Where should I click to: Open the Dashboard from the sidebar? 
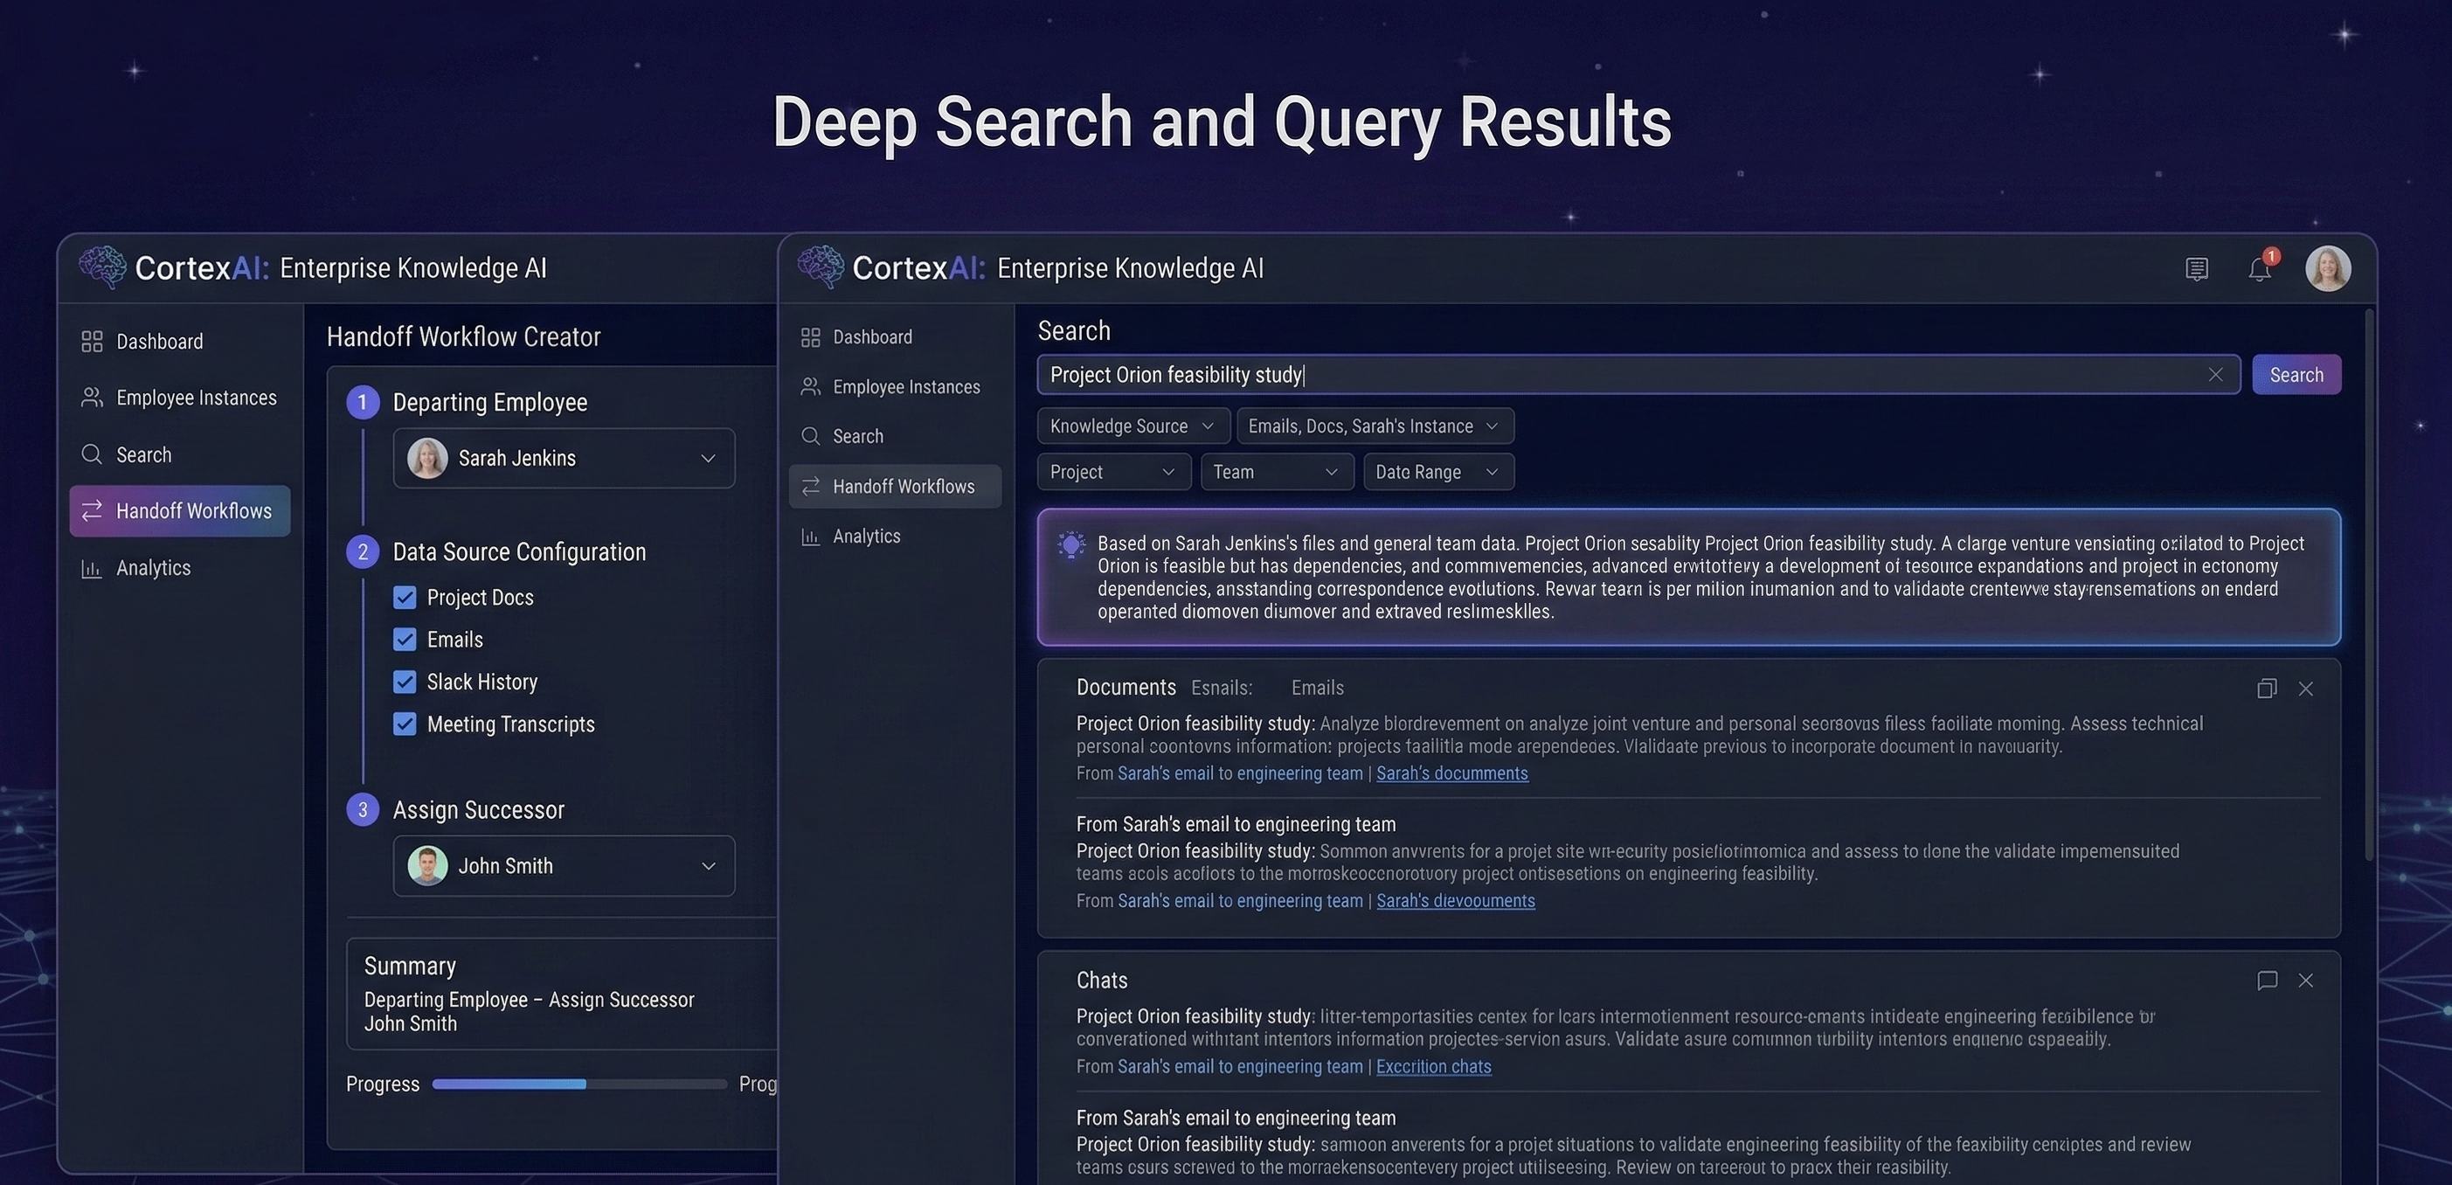(x=159, y=340)
